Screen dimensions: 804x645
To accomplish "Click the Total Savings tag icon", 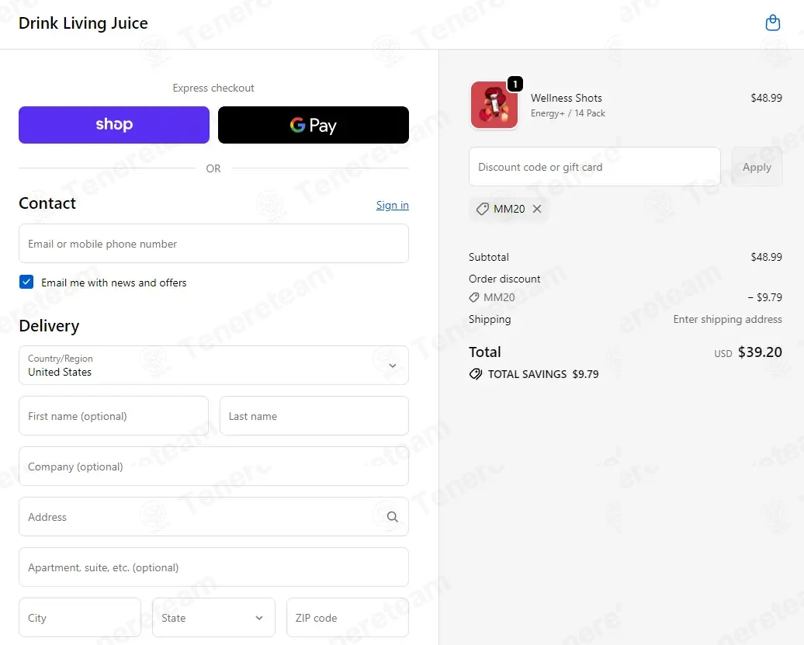I will [475, 374].
